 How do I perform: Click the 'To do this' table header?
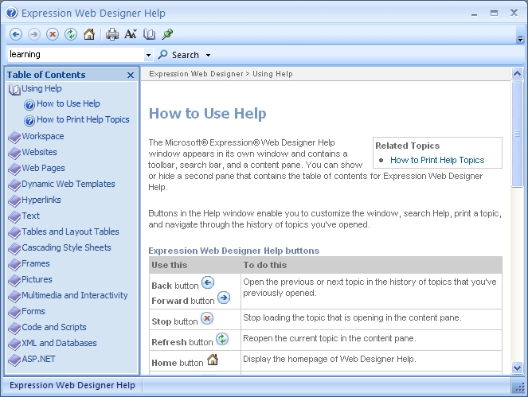pyautogui.click(x=265, y=265)
